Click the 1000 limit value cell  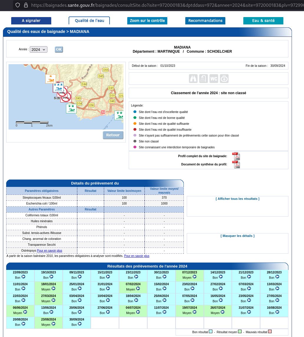[x=164, y=203]
